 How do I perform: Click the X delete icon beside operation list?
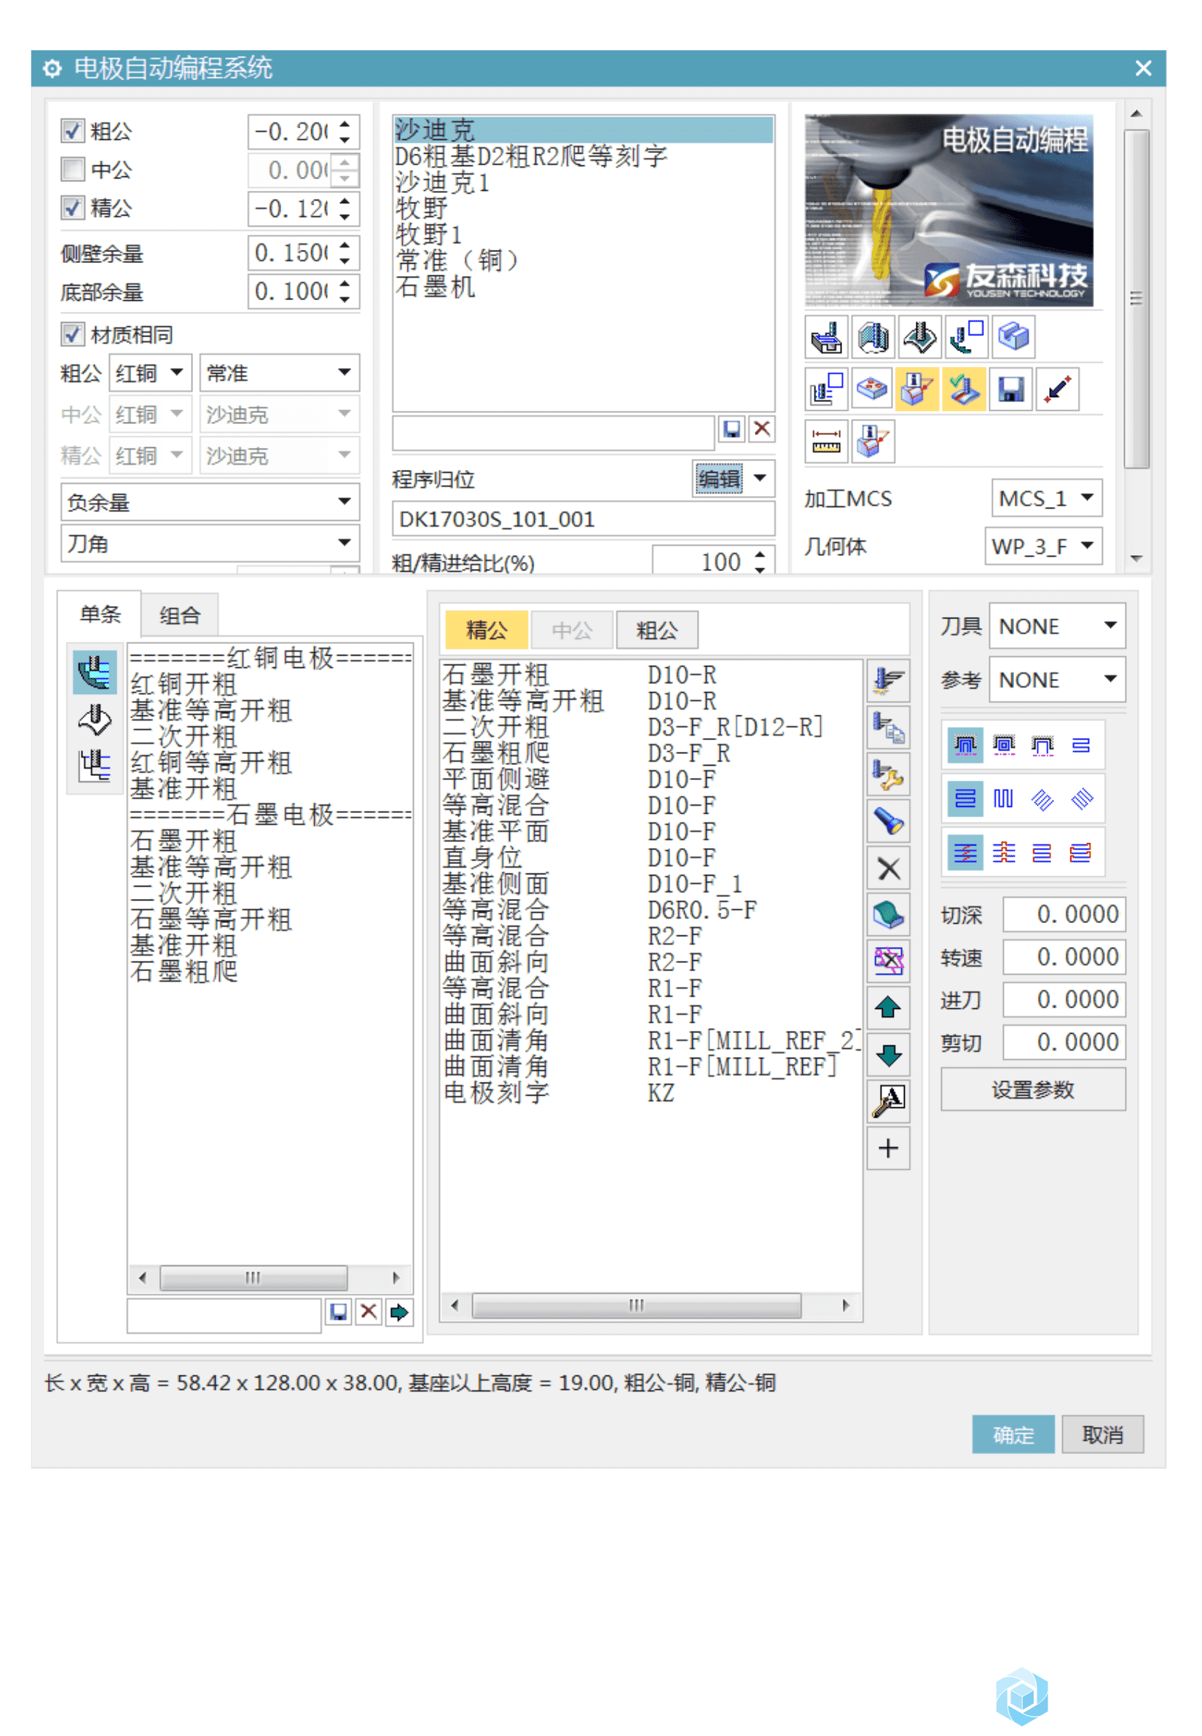(x=889, y=868)
